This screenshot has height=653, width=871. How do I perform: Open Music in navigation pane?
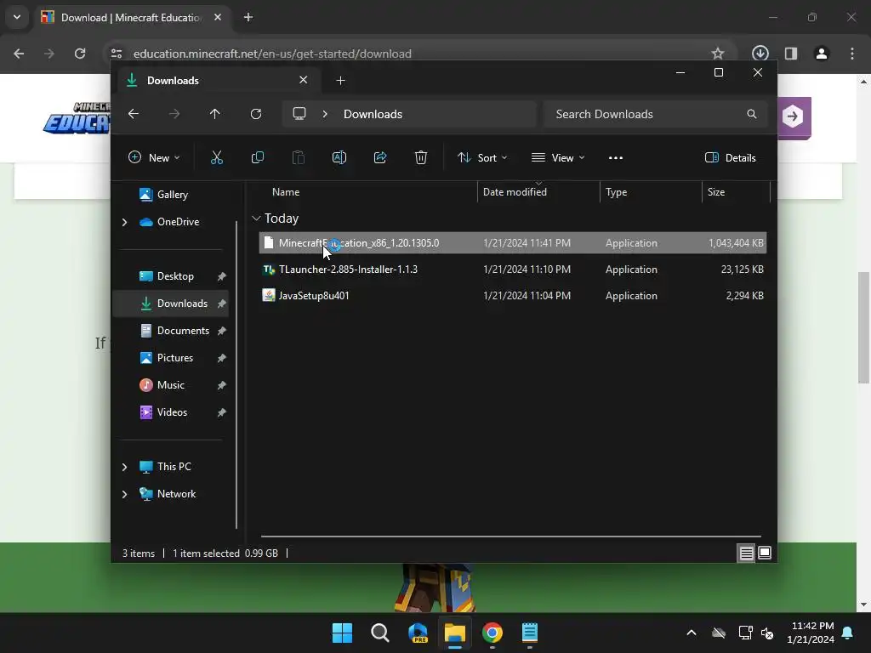[x=170, y=385]
